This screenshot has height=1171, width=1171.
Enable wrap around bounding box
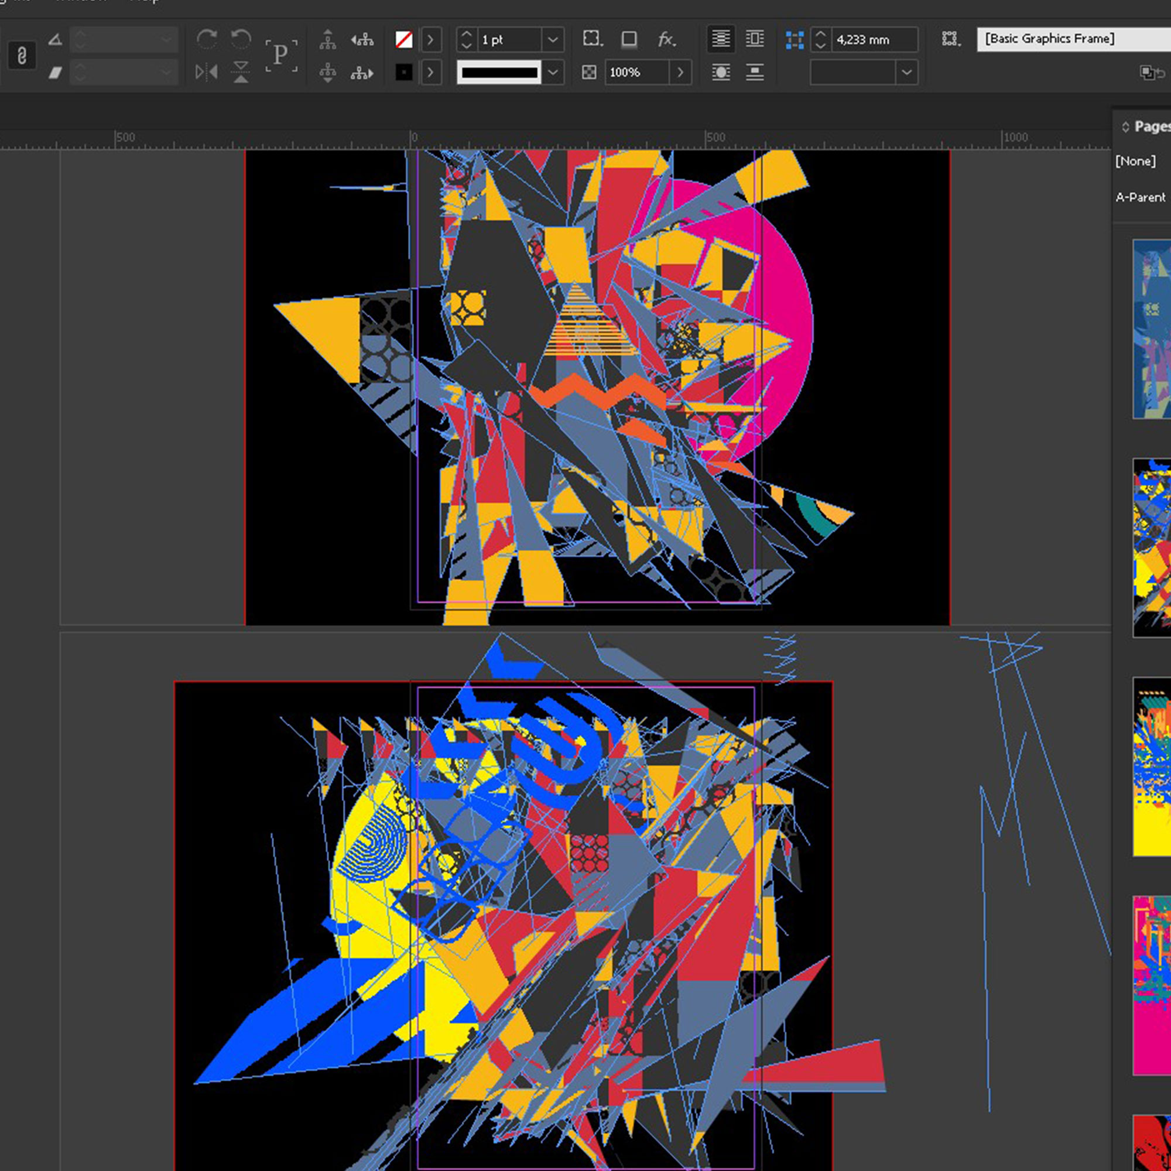tap(755, 39)
